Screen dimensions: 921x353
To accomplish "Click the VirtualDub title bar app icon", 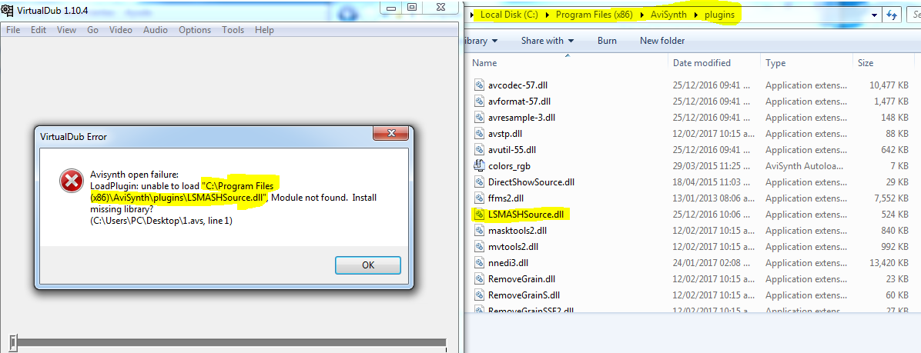I will pos(7,10).
